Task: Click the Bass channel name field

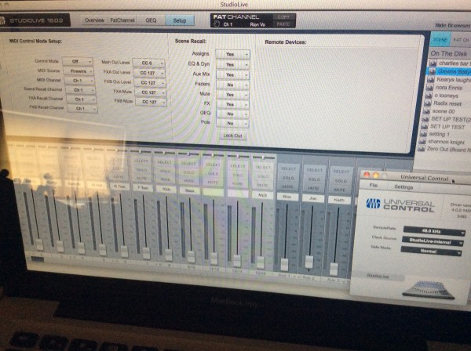Action: [189, 190]
